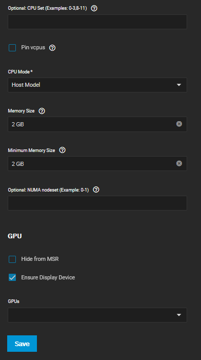Viewport: 201px width, 360px height.
Task: Save the virtual machine settings
Action: point(22,344)
